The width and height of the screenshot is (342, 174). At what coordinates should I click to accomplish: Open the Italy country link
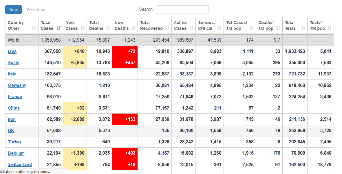click(x=12, y=74)
